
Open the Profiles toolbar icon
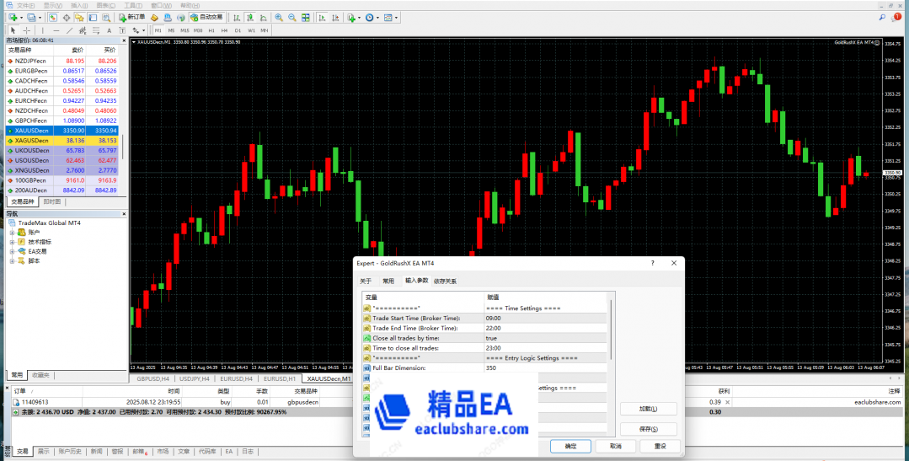tap(31, 18)
